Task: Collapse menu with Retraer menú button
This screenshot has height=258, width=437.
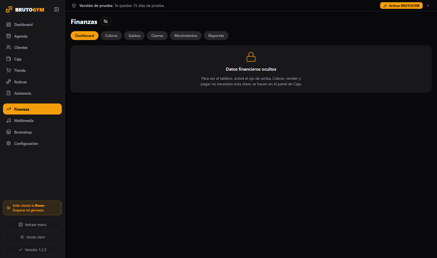Action: pyautogui.click(x=32, y=225)
